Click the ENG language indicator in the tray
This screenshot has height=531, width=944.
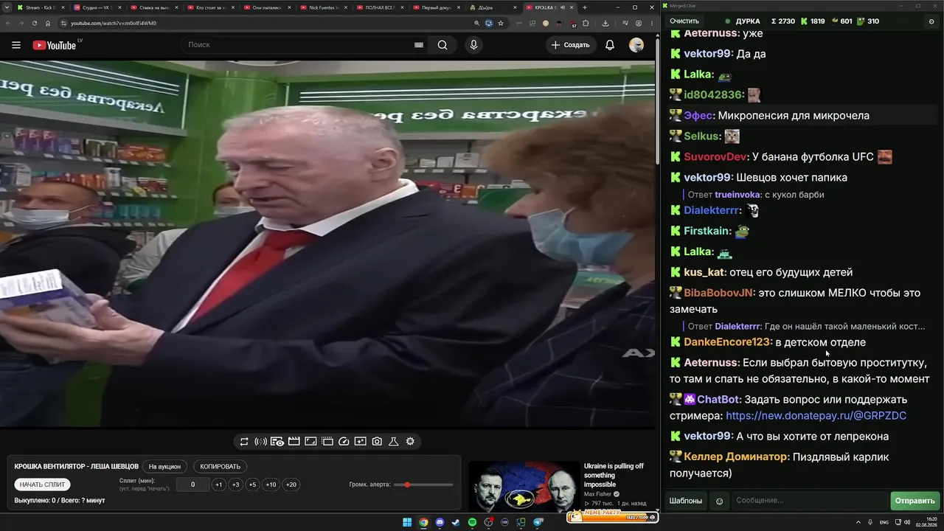884,523
